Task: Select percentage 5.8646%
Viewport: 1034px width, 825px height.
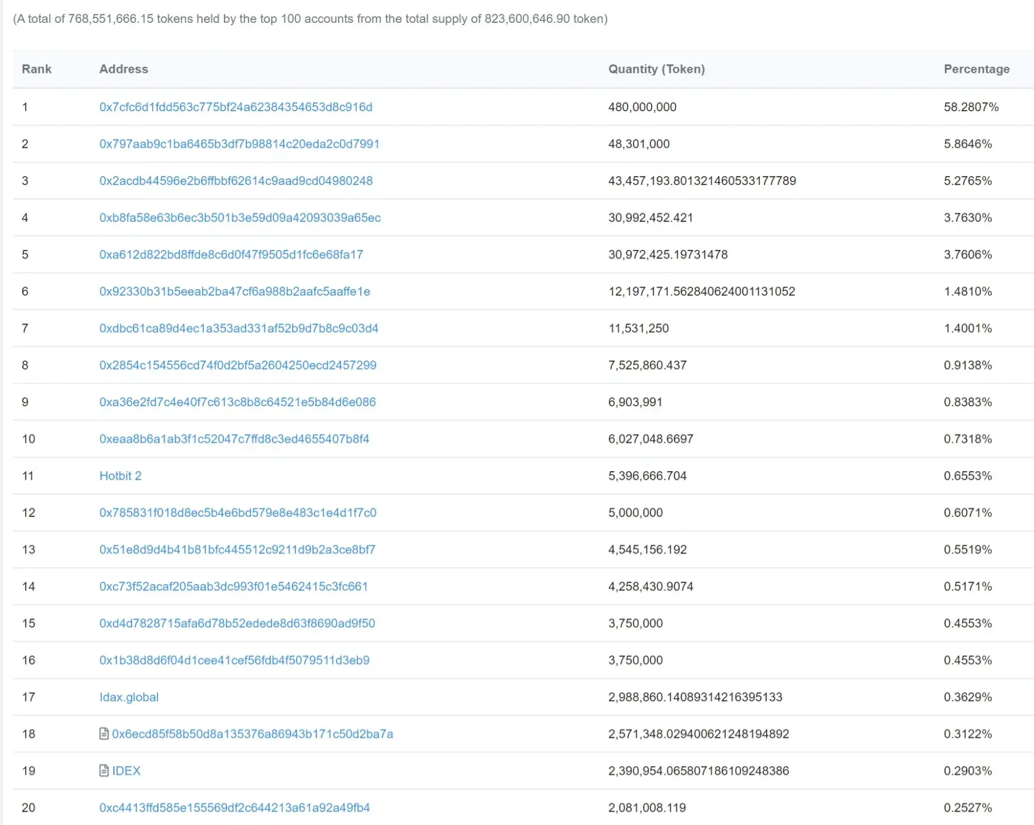Action: point(967,144)
